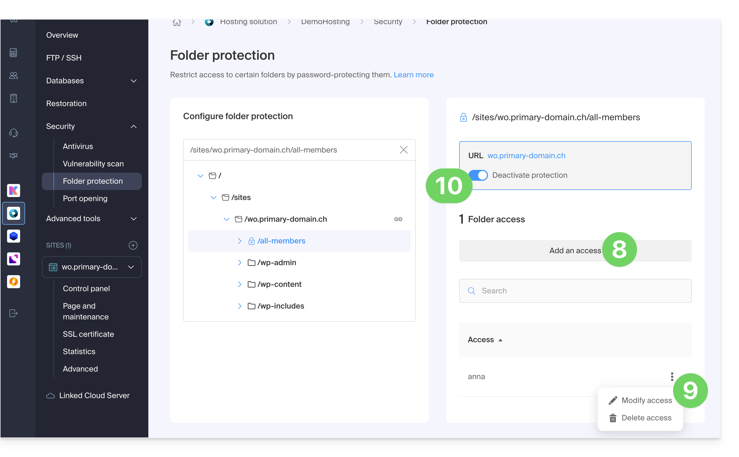This screenshot has width=739, height=457.
Task: Select Modify access from the menu
Action: tap(640, 401)
